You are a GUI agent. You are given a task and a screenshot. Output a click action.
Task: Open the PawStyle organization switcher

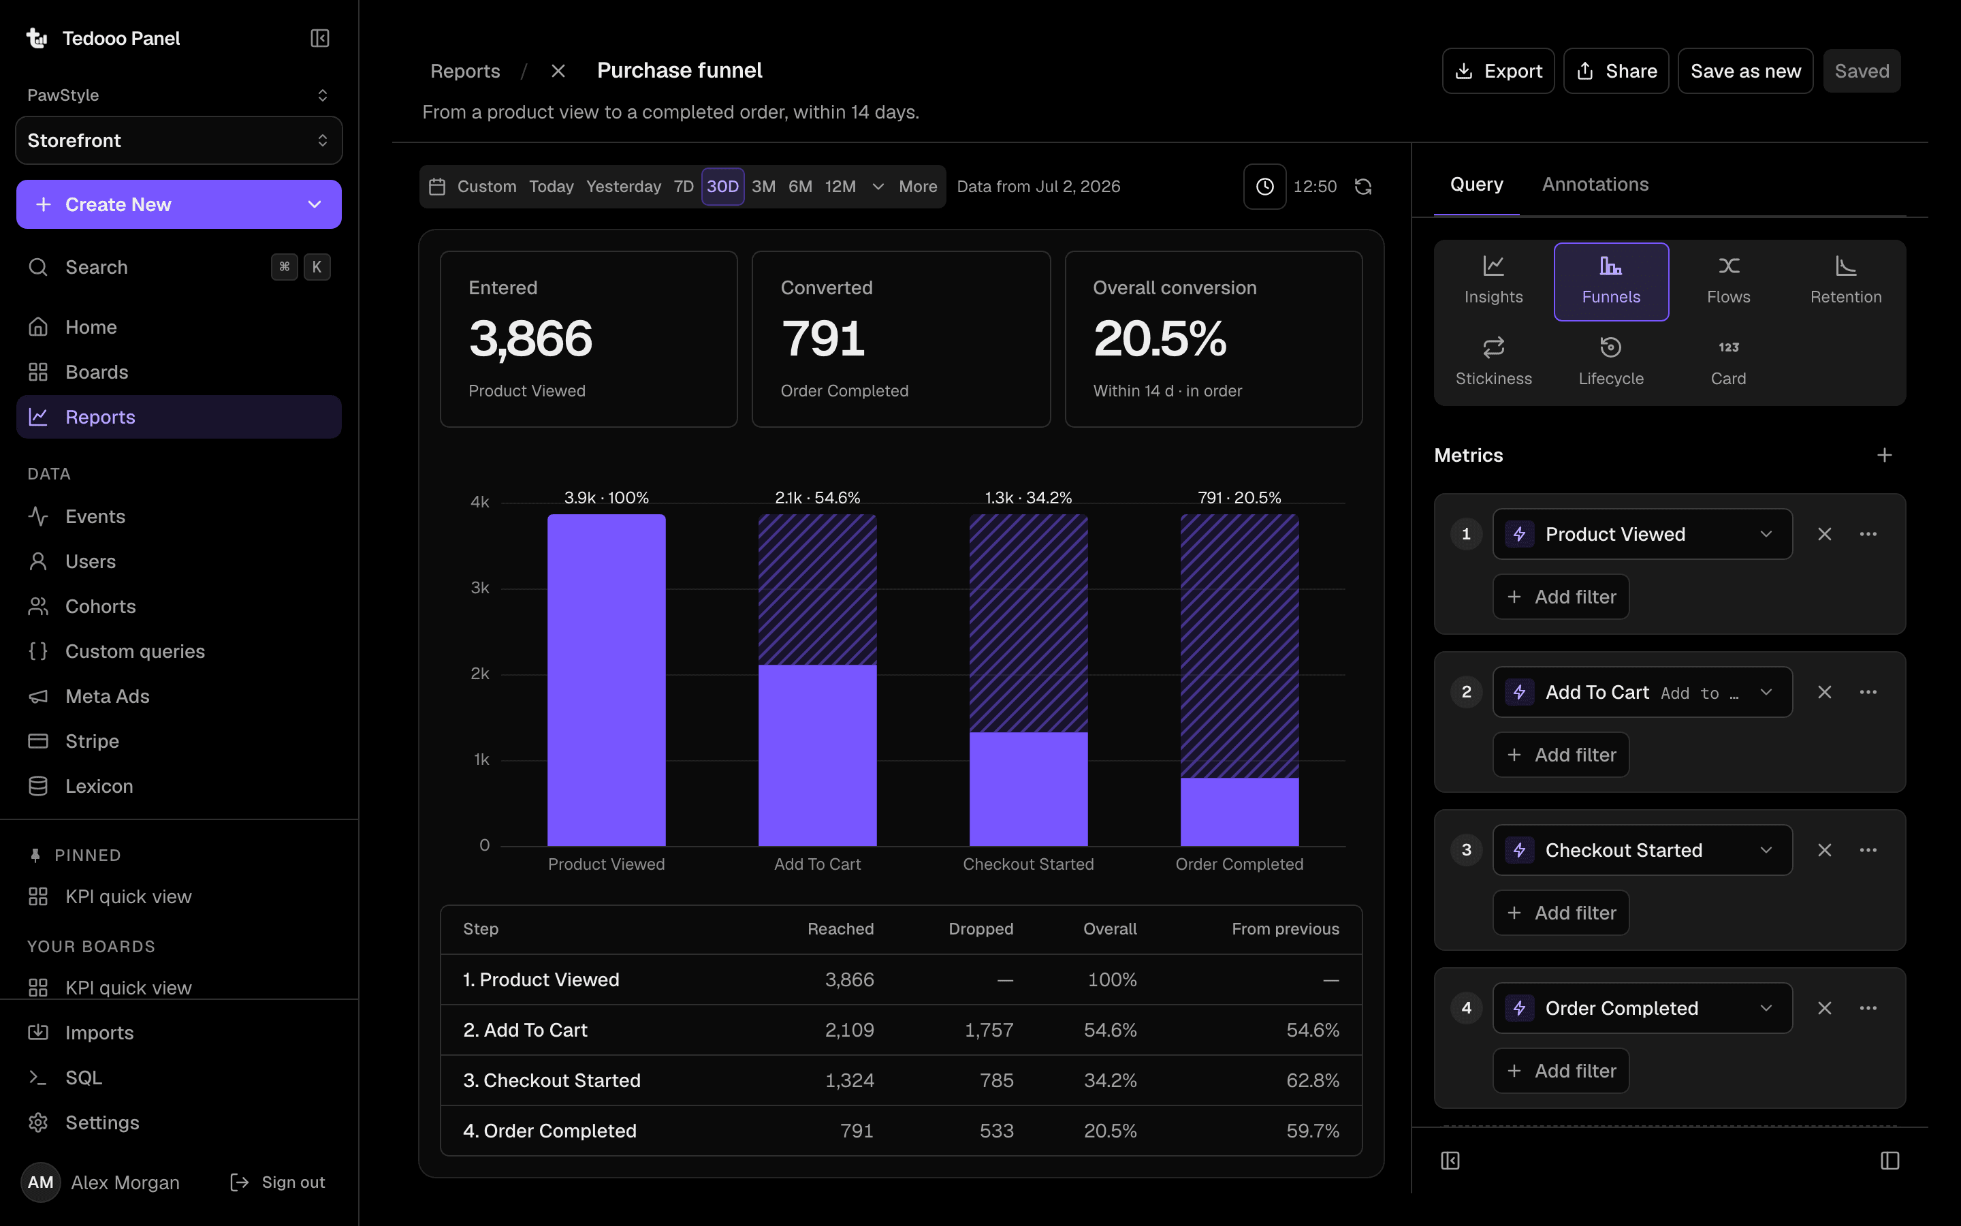click(x=178, y=95)
